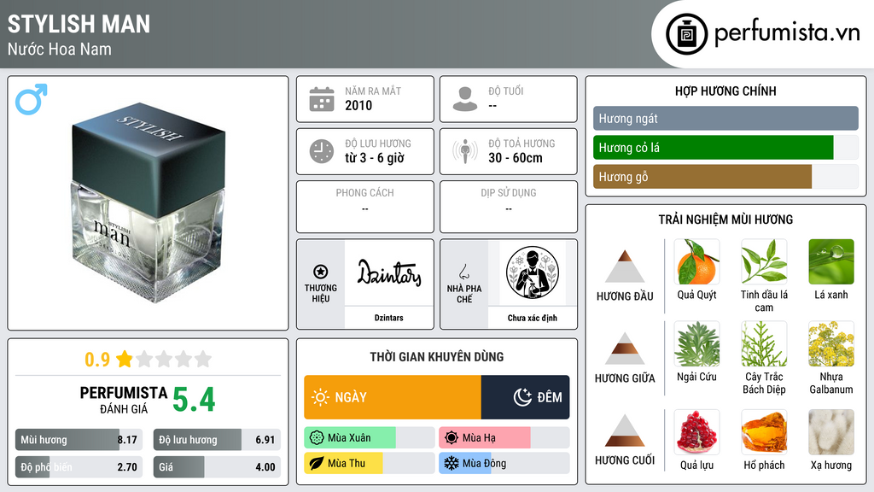Click the flower icon beside Mùa Xuân
The width and height of the screenshot is (874, 492).
pos(317,438)
